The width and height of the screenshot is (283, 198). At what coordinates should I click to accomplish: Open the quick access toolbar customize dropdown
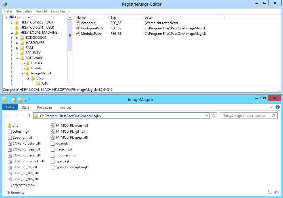pyautogui.click(x=26, y=100)
